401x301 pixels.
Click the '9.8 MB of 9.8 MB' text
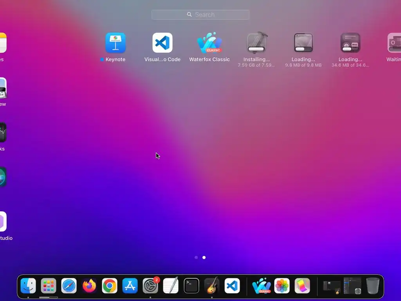point(303,65)
